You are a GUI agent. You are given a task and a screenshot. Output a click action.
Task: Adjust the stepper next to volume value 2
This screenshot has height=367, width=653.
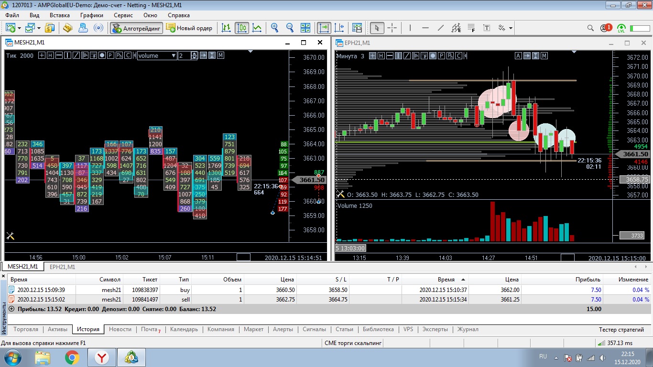point(194,55)
